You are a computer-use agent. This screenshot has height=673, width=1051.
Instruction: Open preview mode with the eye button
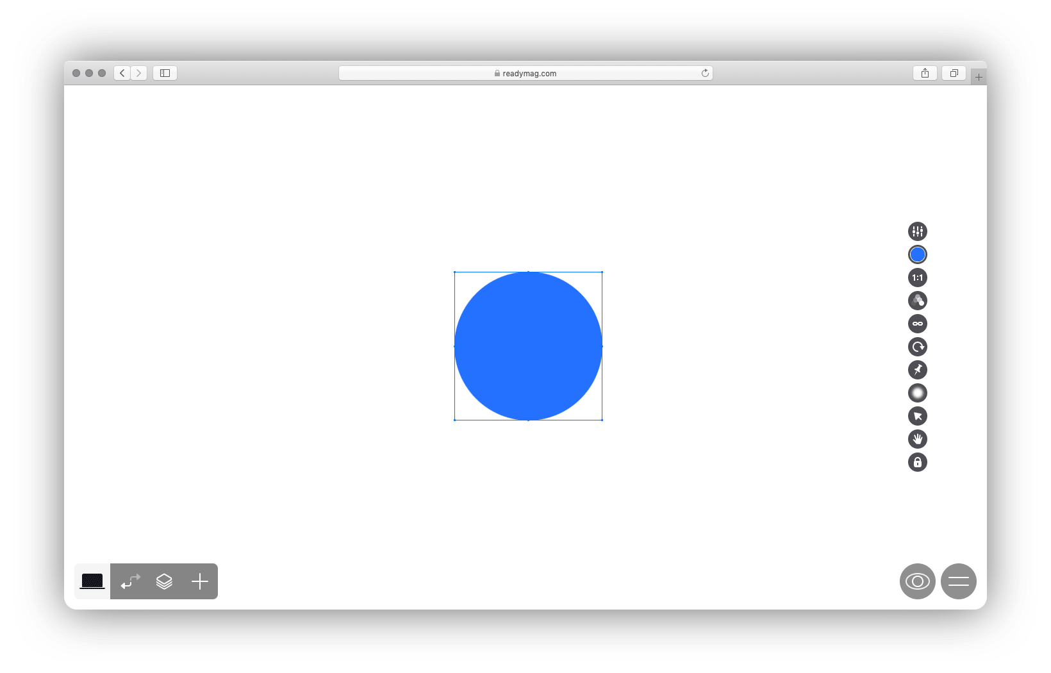click(917, 581)
